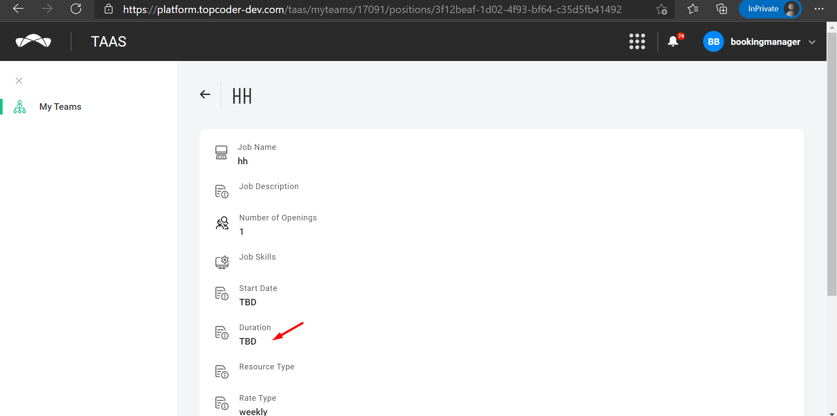Image resolution: width=837 pixels, height=416 pixels.
Task: Open notifications bell with 74 badge
Action: tap(675, 41)
